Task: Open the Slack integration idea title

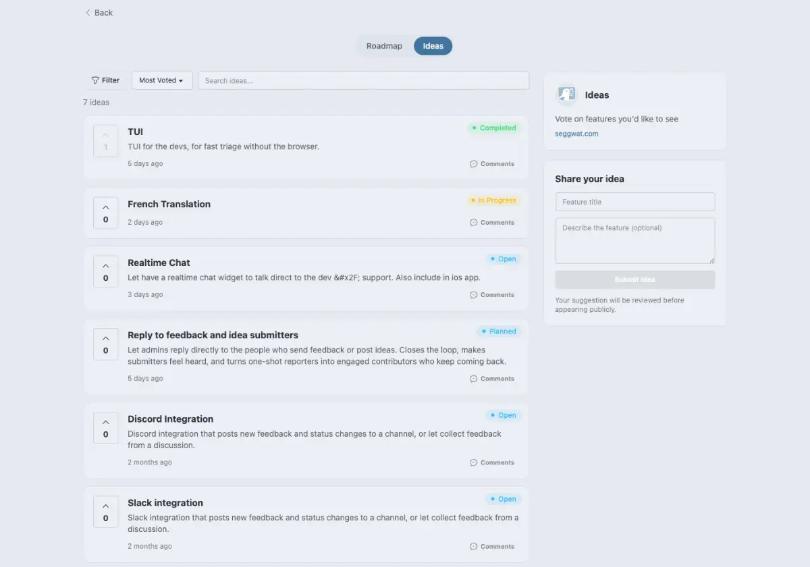Action: [x=165, y=503]
